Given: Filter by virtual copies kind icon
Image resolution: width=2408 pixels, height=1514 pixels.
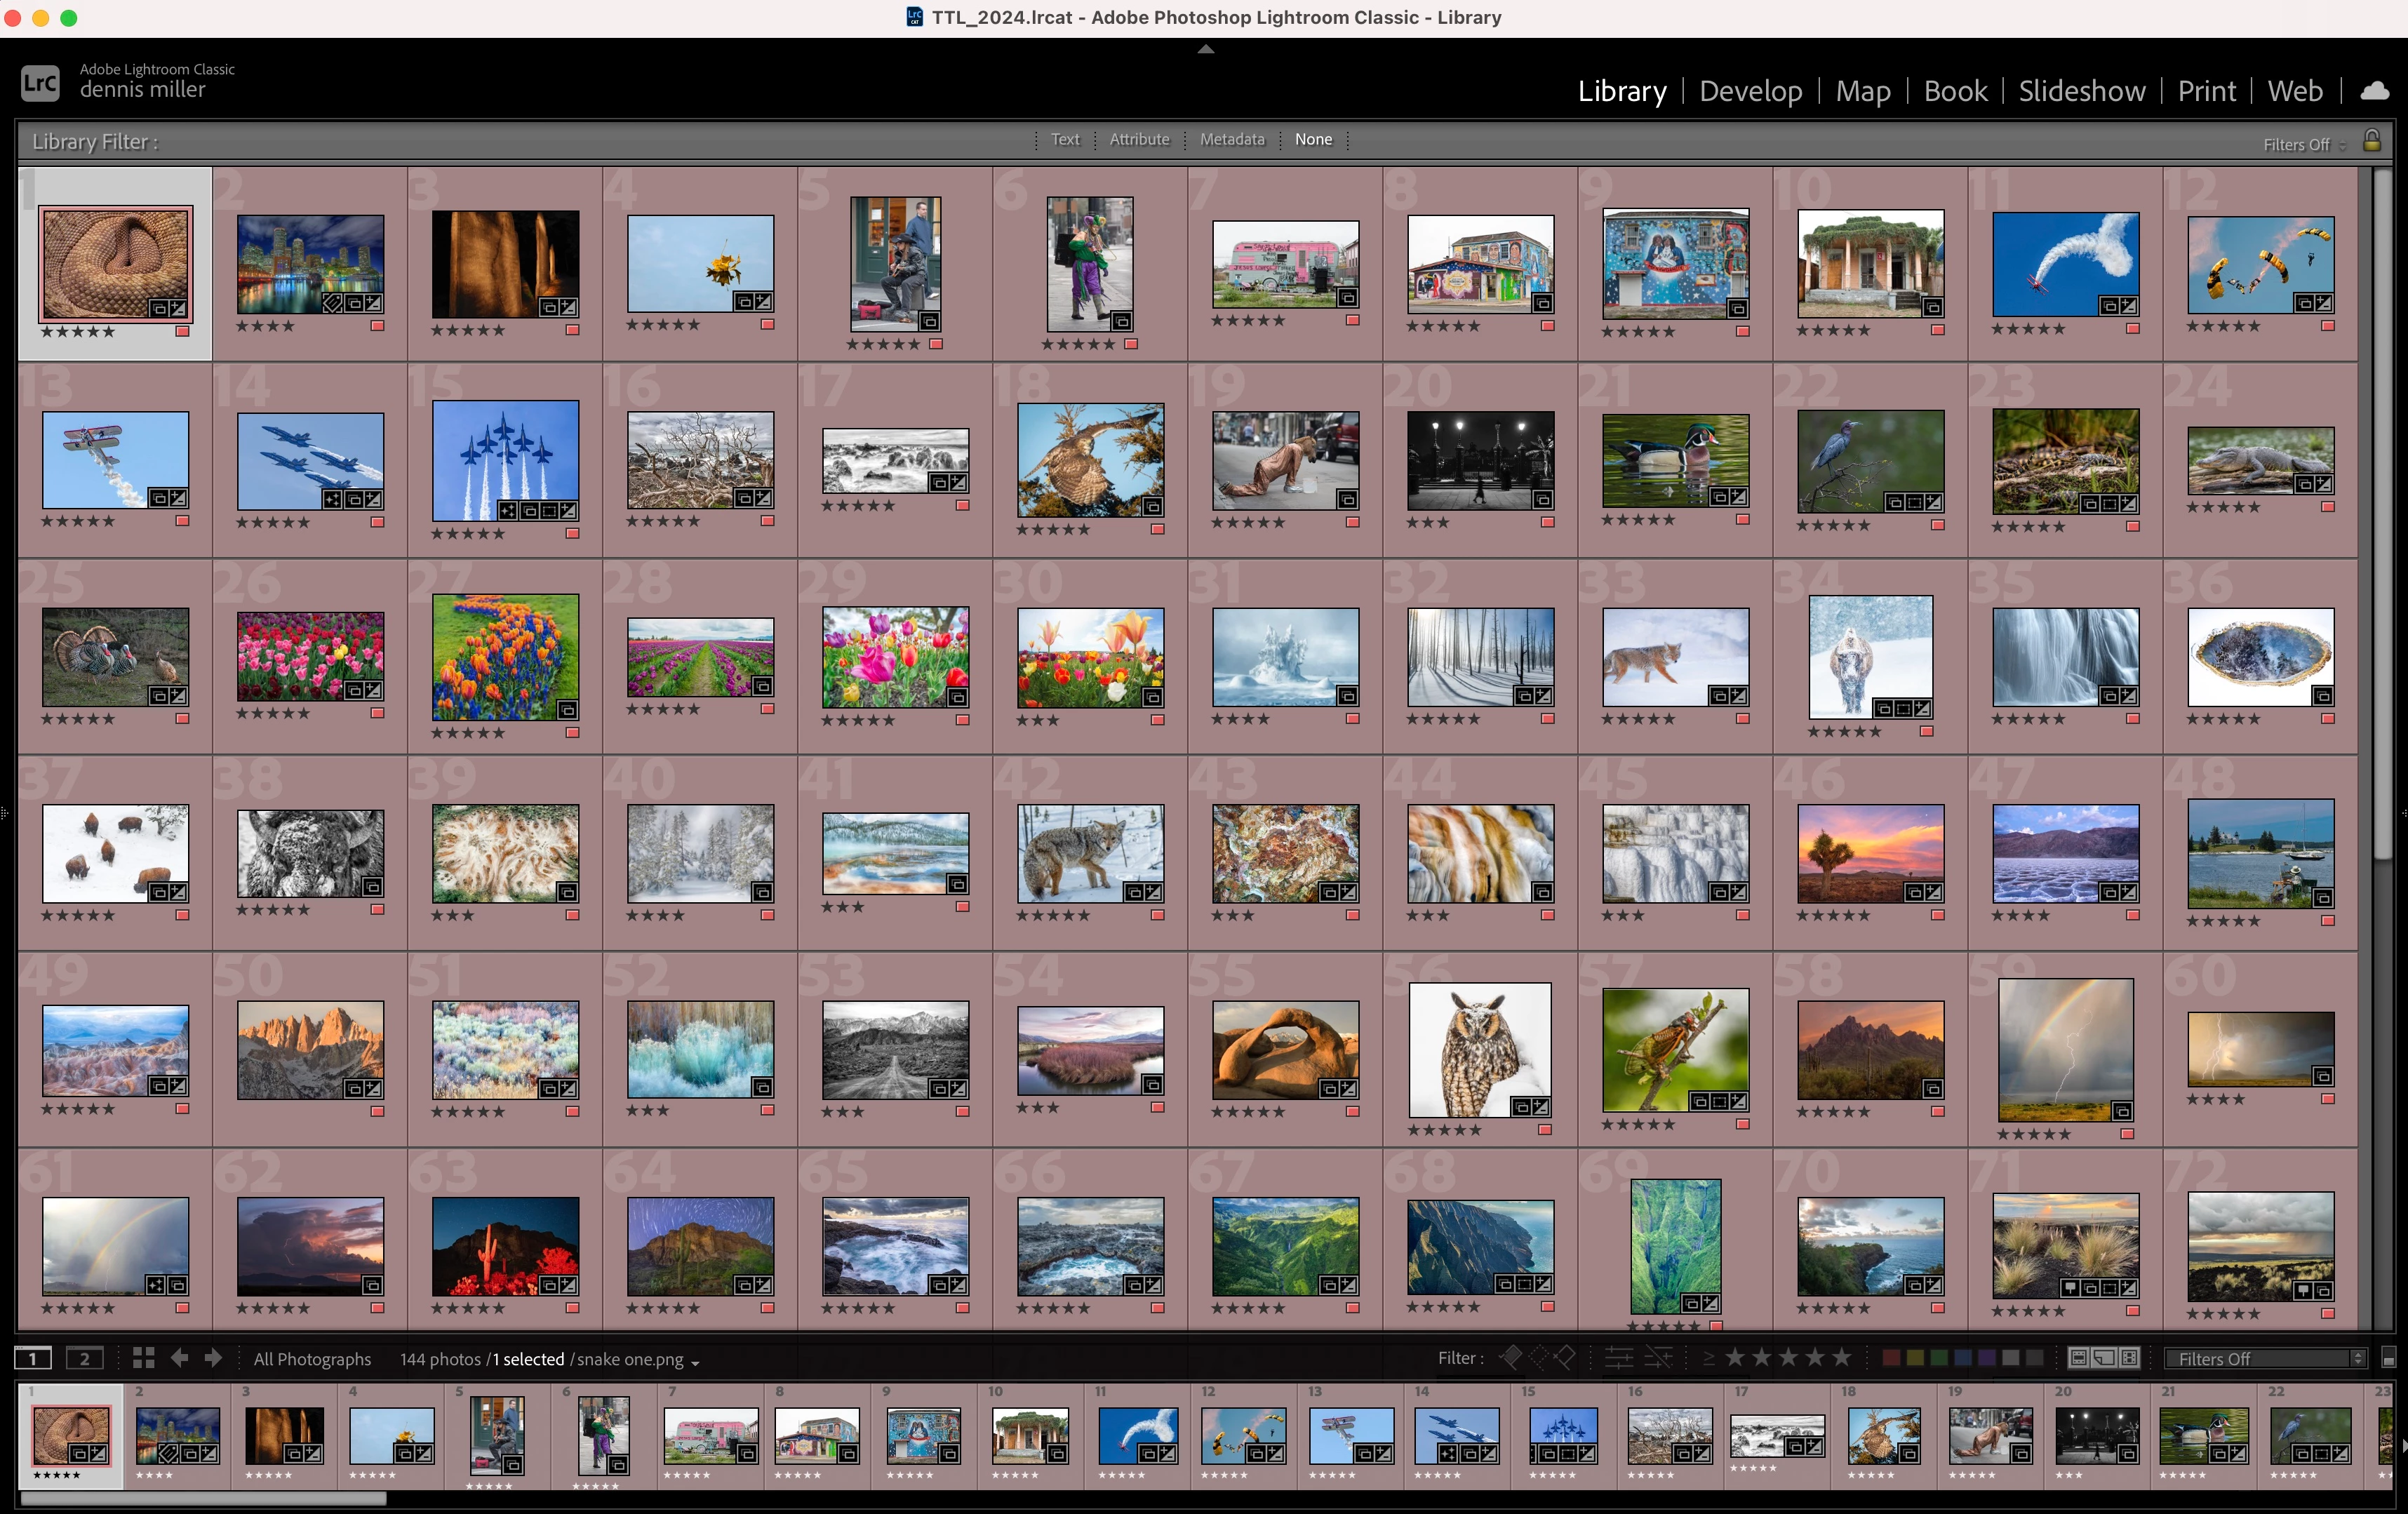Looking at the screenshot, I should [2104, 1358].
